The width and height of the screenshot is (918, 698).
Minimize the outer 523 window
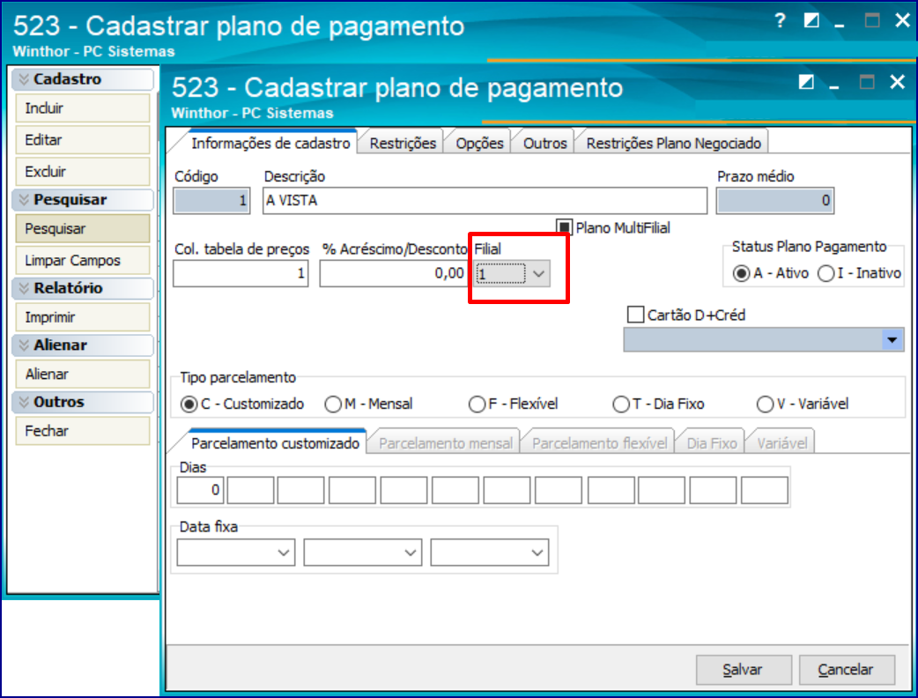840,24
